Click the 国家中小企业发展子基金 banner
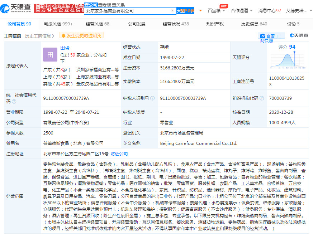Image resolution: width=313 pixels, height=234 pixels. 59,8
